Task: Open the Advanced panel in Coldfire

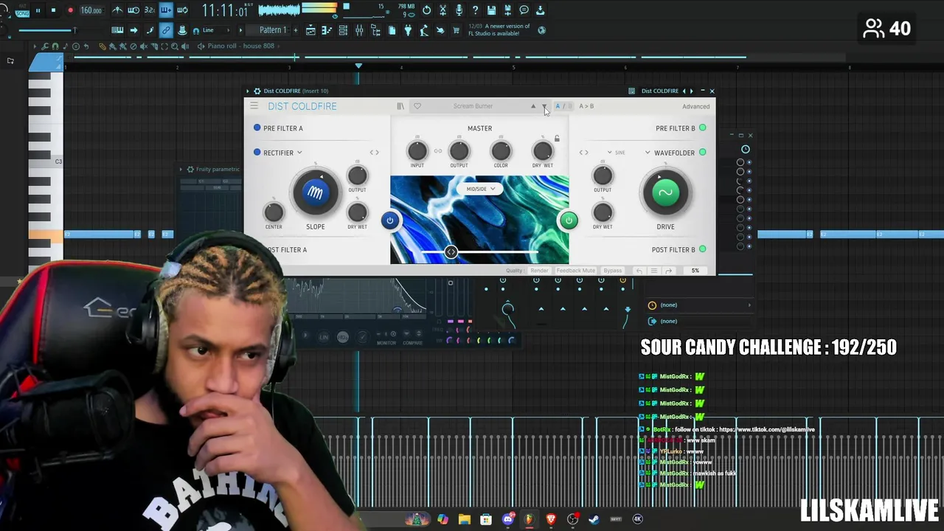Action: pyautogui.click(x=695, y=106)
